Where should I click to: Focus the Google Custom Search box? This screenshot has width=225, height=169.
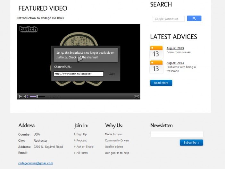tap(169, 19)
